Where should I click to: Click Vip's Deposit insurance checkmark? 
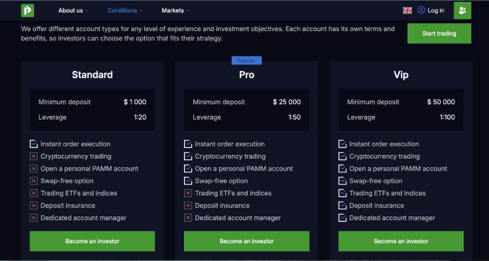342,206
